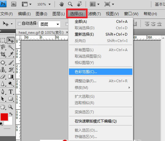Switch to the head_new.gif document tab
165x141 pixels.
click(x=41, y=33)
